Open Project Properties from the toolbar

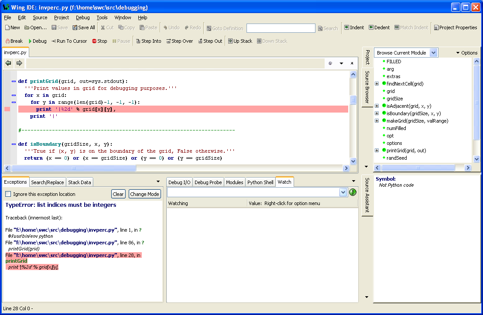[455, 27]
